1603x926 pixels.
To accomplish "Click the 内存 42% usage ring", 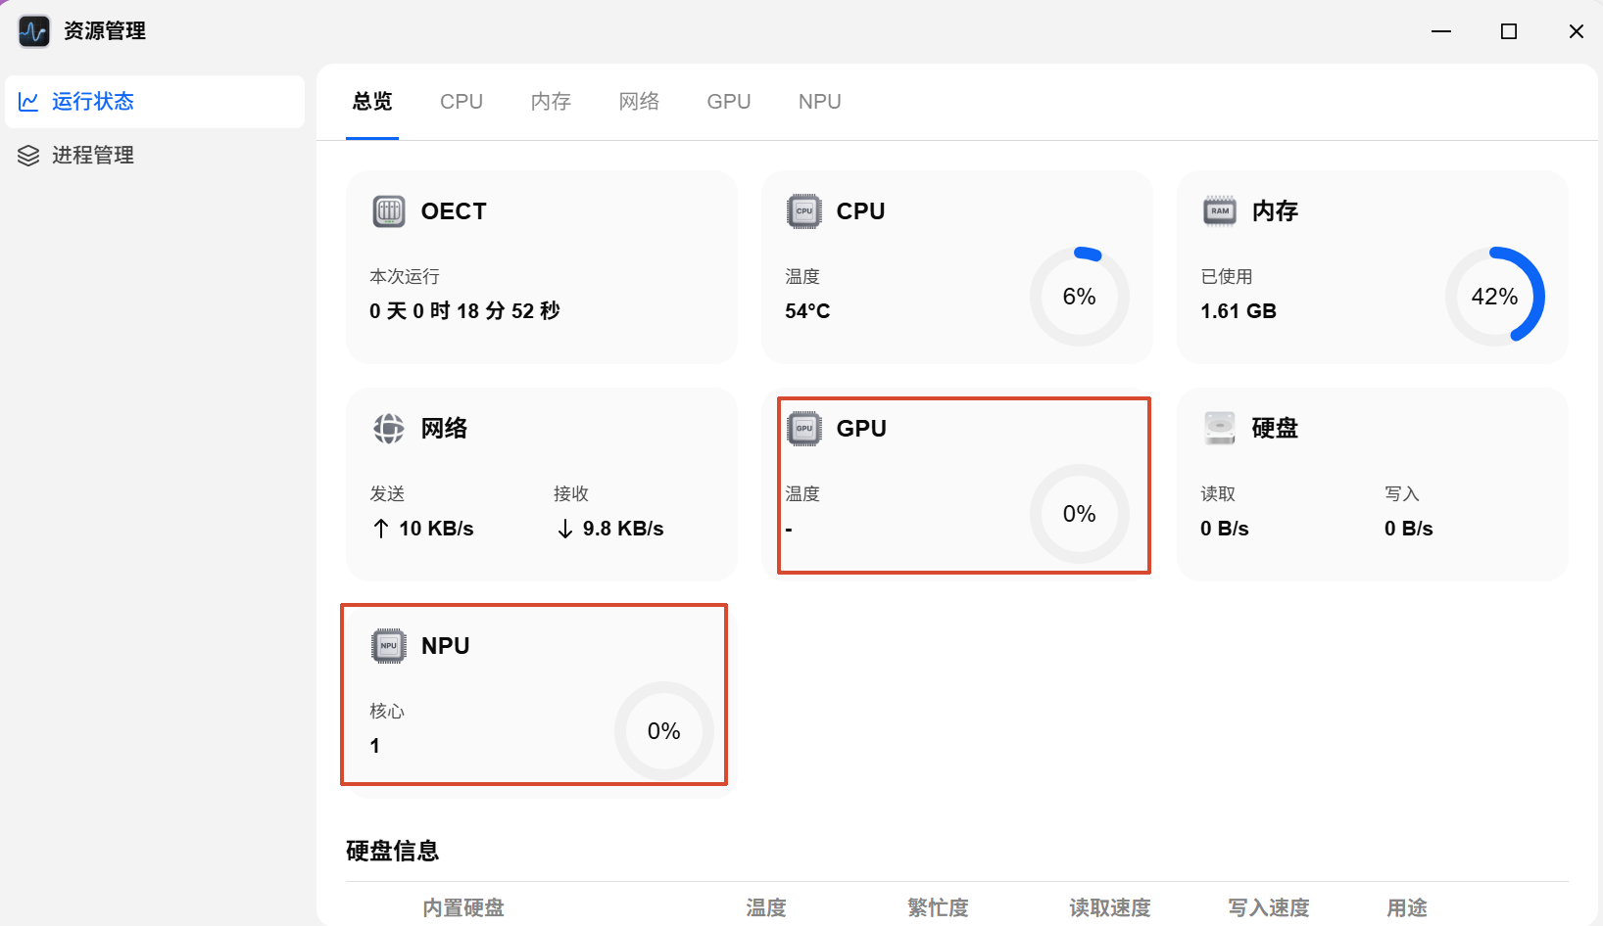I will click(x=1495, y=297).
